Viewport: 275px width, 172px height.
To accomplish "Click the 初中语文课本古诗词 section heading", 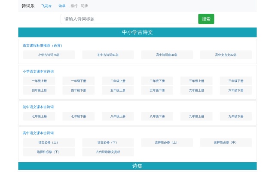I will pos(38,107).
